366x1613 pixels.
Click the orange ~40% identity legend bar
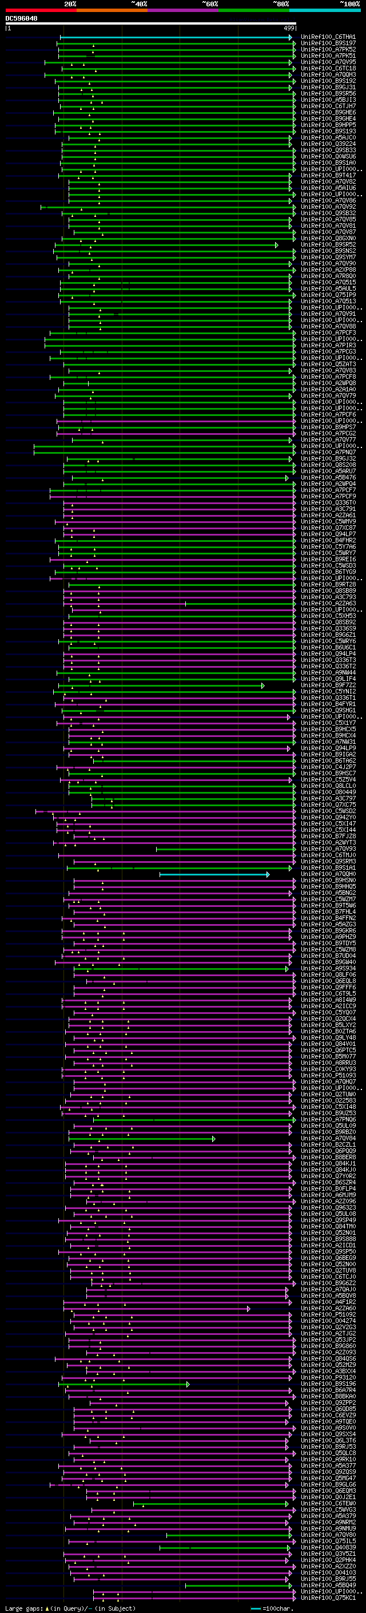(x=112, y=10)
